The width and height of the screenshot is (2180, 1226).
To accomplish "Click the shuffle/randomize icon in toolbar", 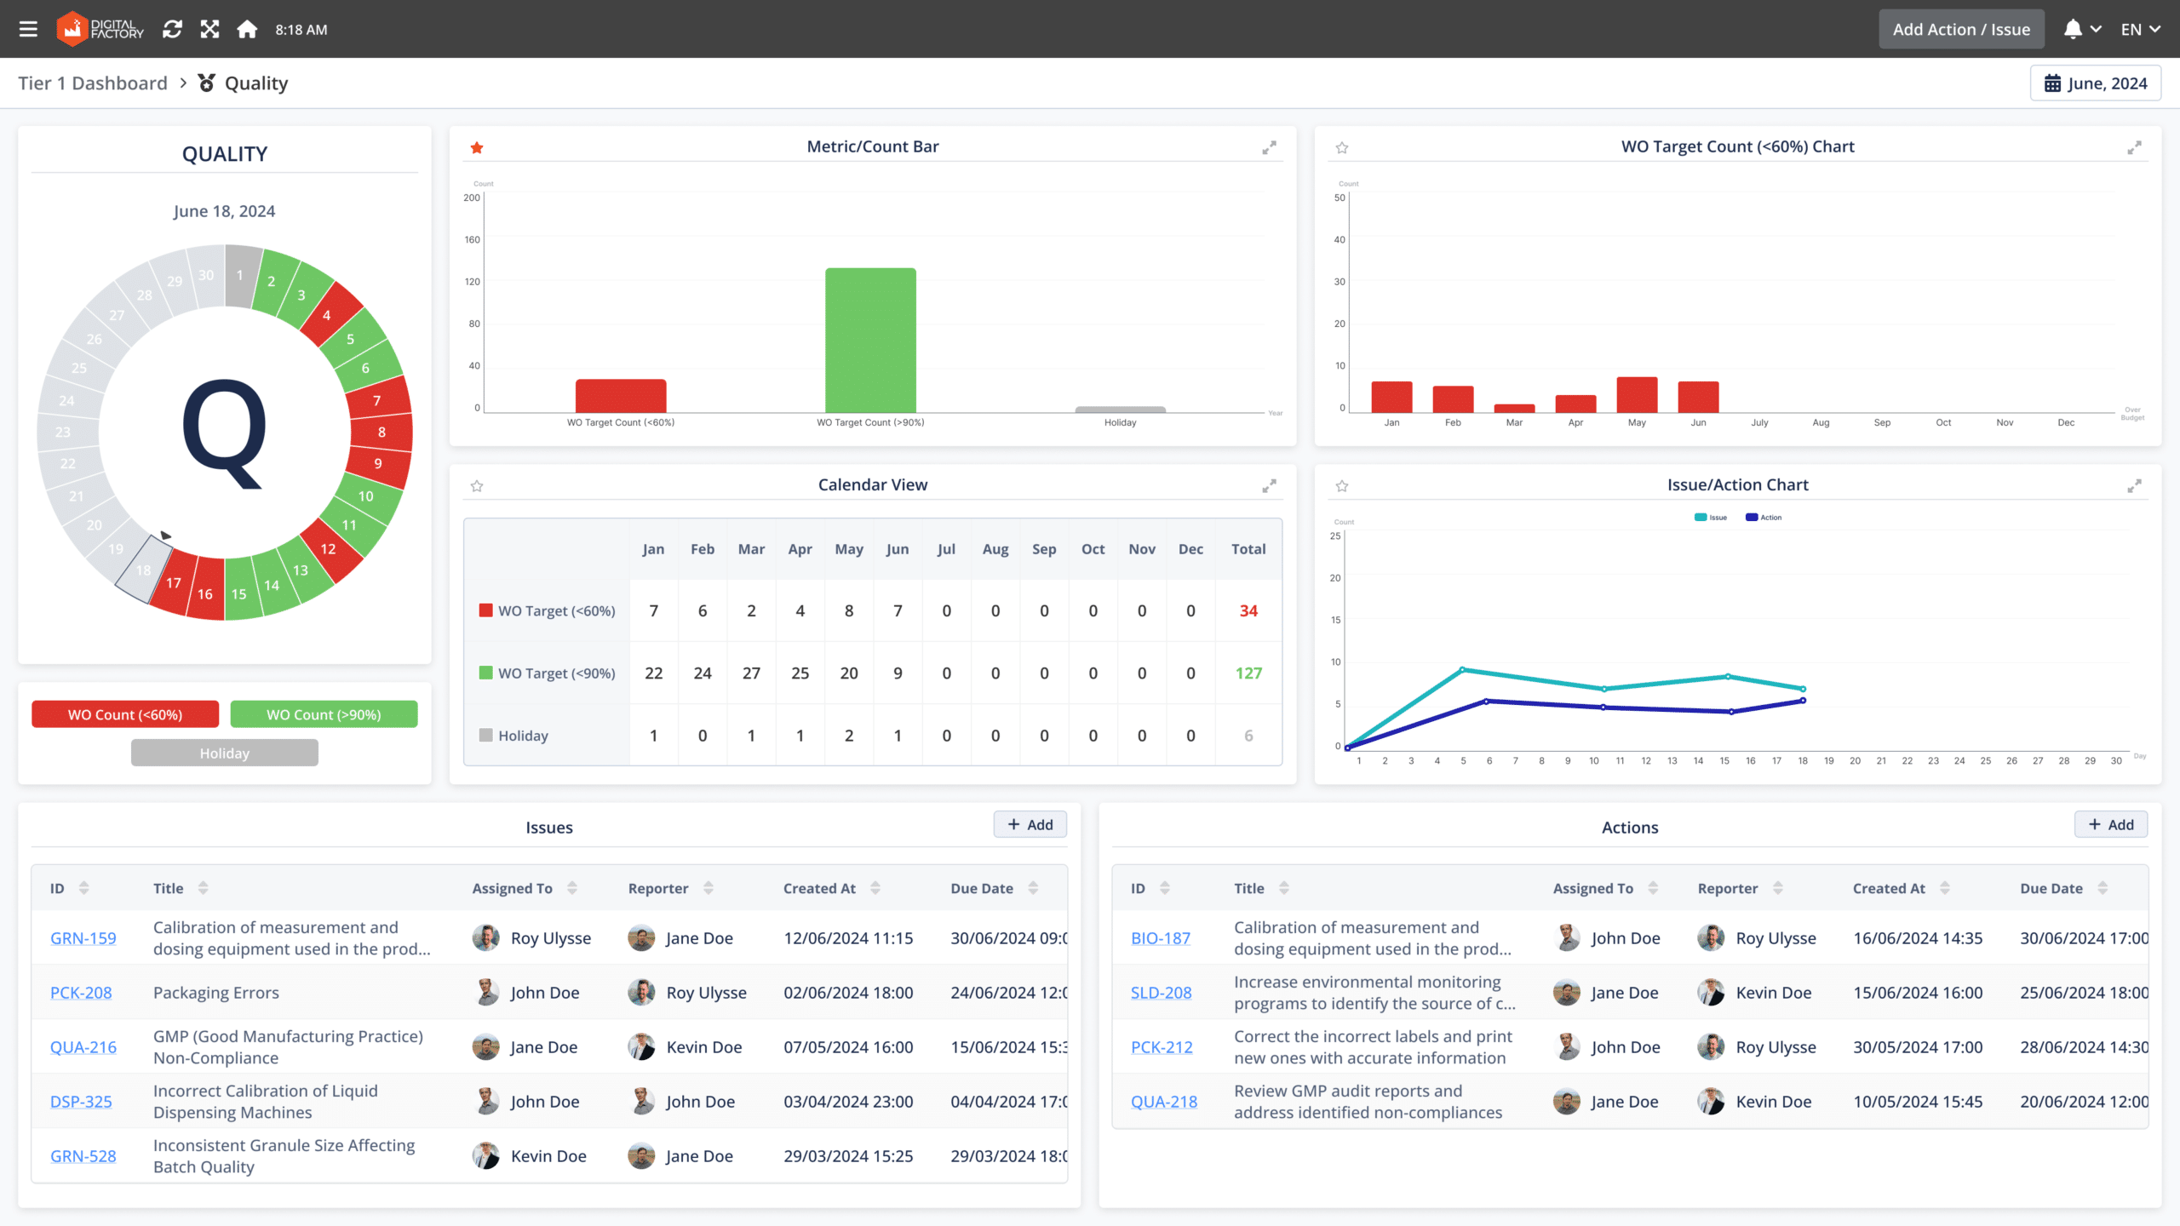I will pyautogui.click(x=209, y=28).
